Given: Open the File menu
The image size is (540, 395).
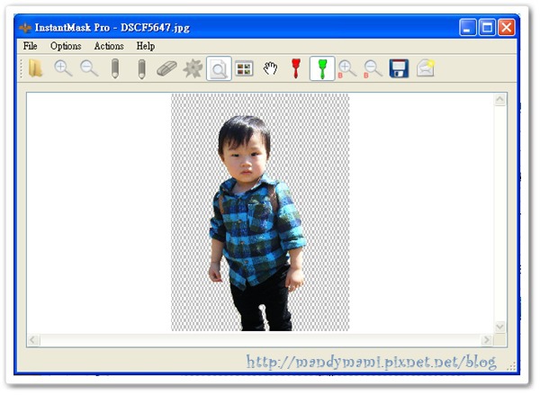Looking at the screenshot, I should pyautogui.click(x=30, y=46).
